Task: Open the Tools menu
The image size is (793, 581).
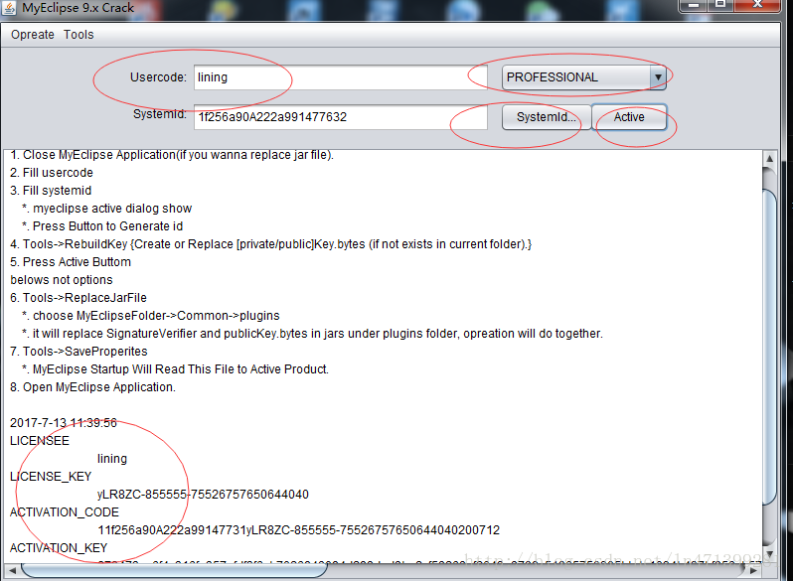Action: [79, 35]
